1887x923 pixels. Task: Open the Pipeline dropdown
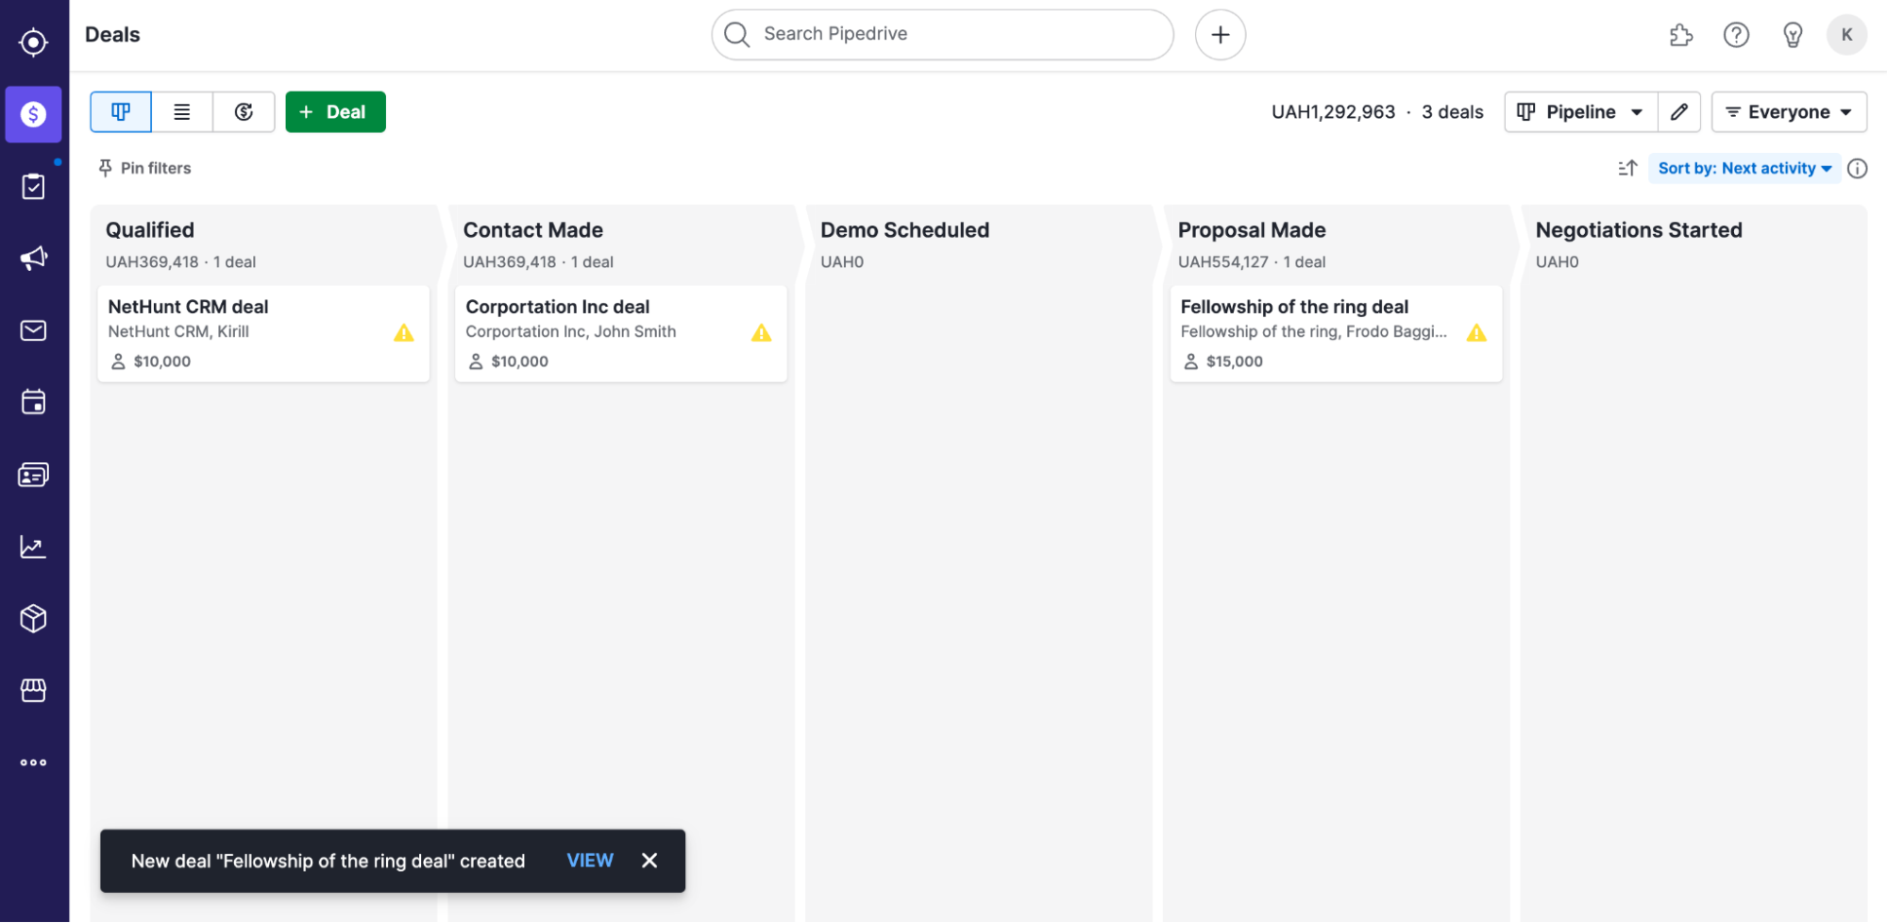click(1580, 111)
